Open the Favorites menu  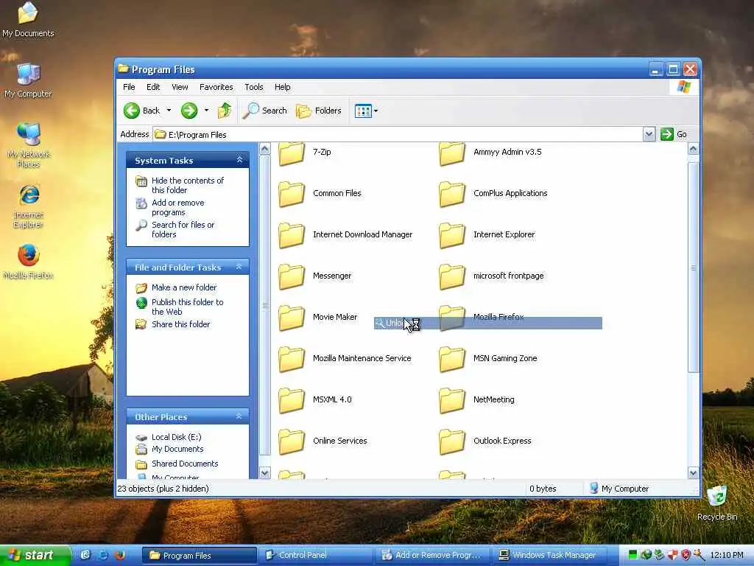216,87
